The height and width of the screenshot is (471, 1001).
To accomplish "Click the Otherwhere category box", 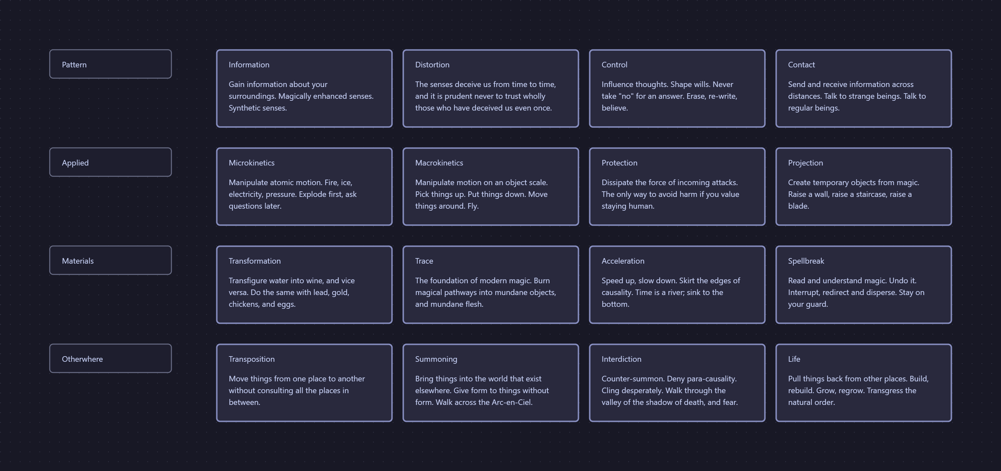I will coord(110,358).
